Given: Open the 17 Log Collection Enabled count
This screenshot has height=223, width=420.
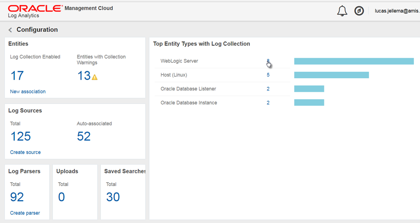Looking at the screenshot, I should [17, 76].
